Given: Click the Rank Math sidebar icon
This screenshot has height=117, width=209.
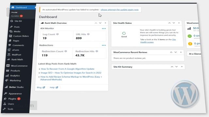Looking at the screenshot, I should pos(8,59).
